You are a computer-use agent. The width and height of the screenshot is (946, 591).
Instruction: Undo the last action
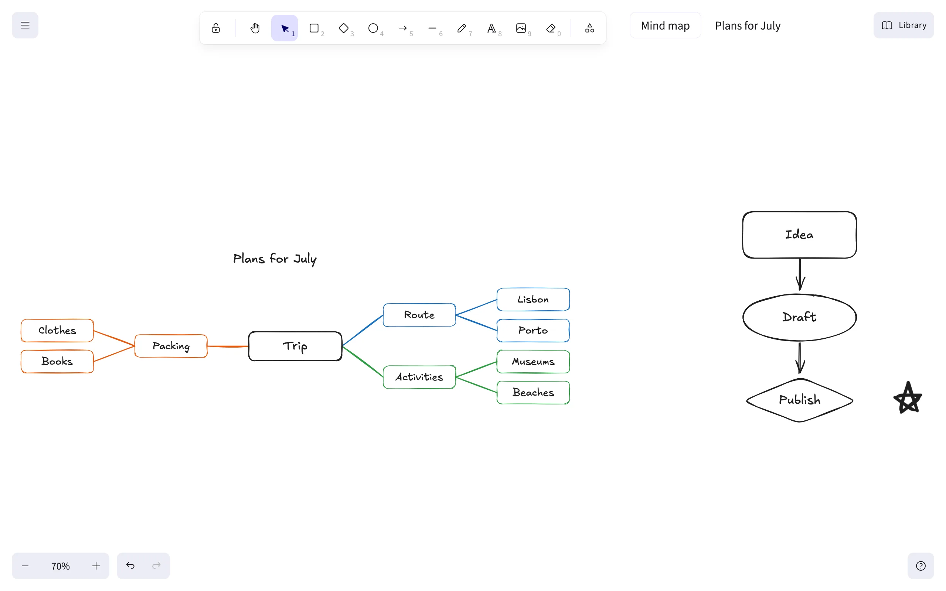130,566
